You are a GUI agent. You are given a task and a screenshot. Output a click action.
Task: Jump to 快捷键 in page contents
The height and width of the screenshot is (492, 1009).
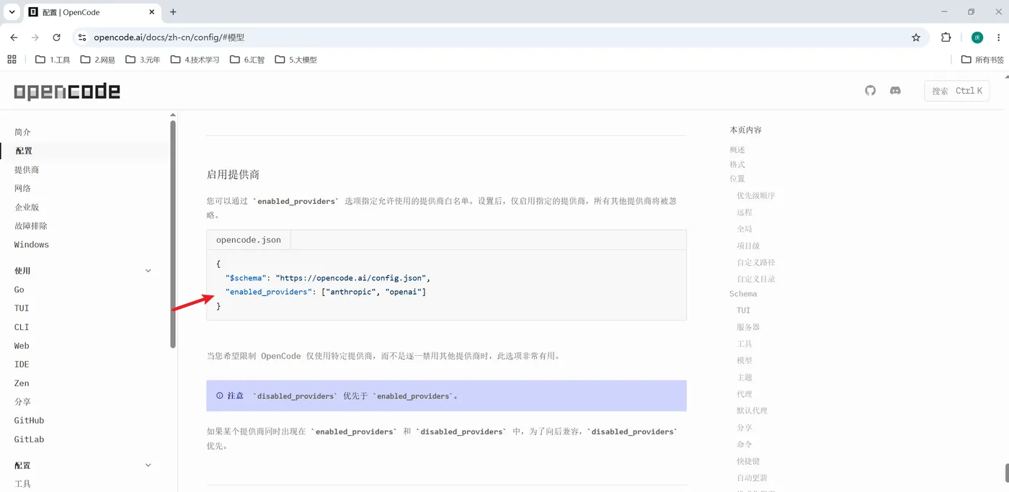748,461
